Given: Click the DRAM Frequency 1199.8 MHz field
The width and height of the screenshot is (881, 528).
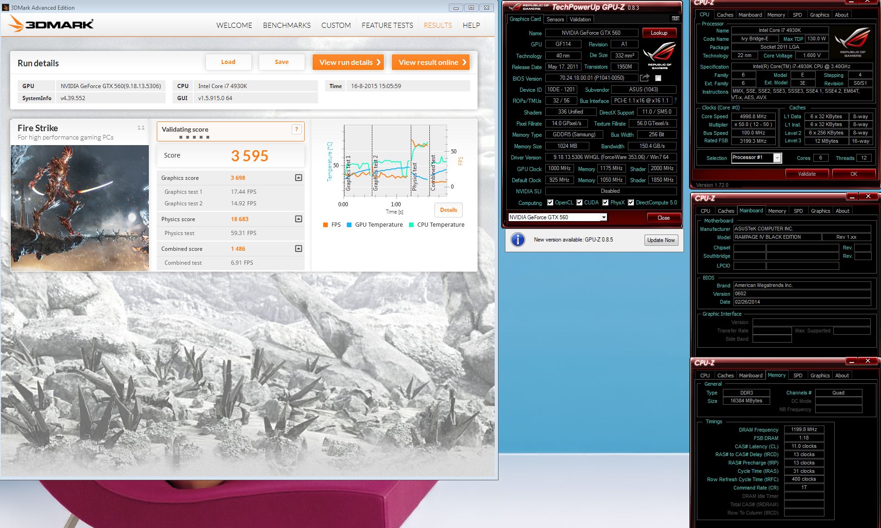Looking at the screenshot, I should (x=804, y=429).
